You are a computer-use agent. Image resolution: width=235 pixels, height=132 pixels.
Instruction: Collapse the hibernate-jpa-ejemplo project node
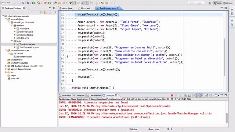point(3,16)
